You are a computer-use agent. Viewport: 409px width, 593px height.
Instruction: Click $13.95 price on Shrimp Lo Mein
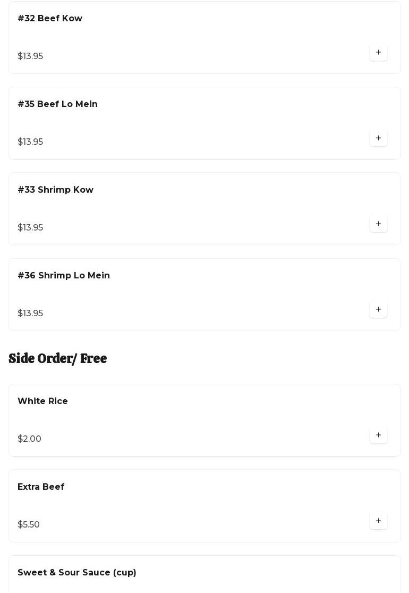30,314
